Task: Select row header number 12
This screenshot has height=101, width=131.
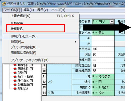Action: (x=44, y=82)
